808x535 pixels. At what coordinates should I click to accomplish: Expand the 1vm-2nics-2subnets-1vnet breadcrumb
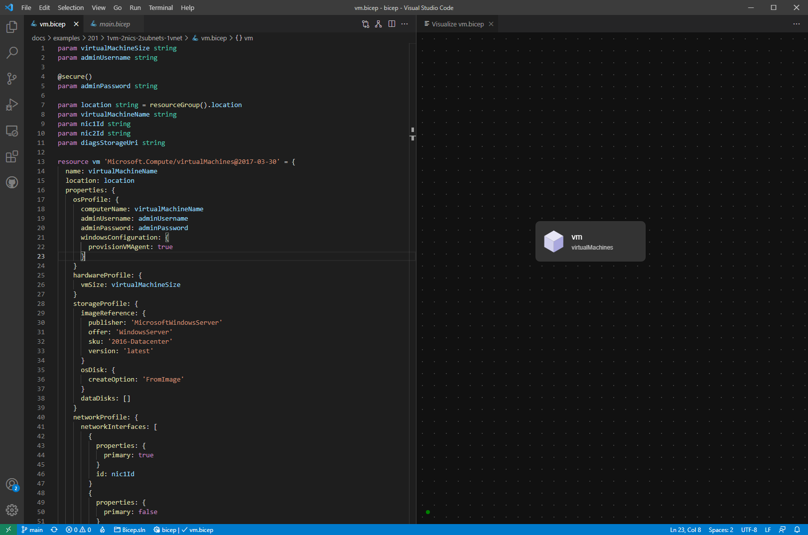tap(144, 38)
